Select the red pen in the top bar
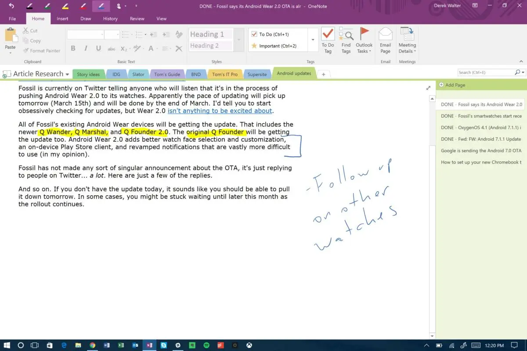This screenshot has width=527, height=351. pos(83,6)
